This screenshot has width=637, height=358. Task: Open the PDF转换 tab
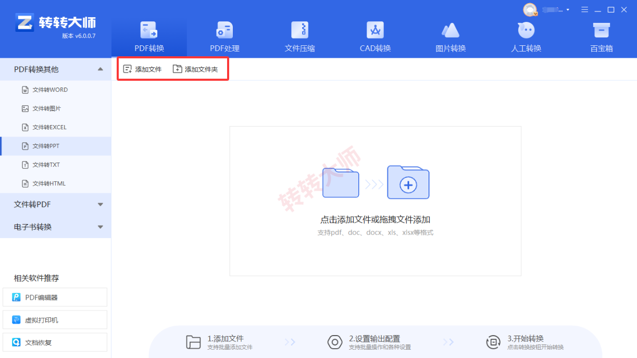pos(149,38)
